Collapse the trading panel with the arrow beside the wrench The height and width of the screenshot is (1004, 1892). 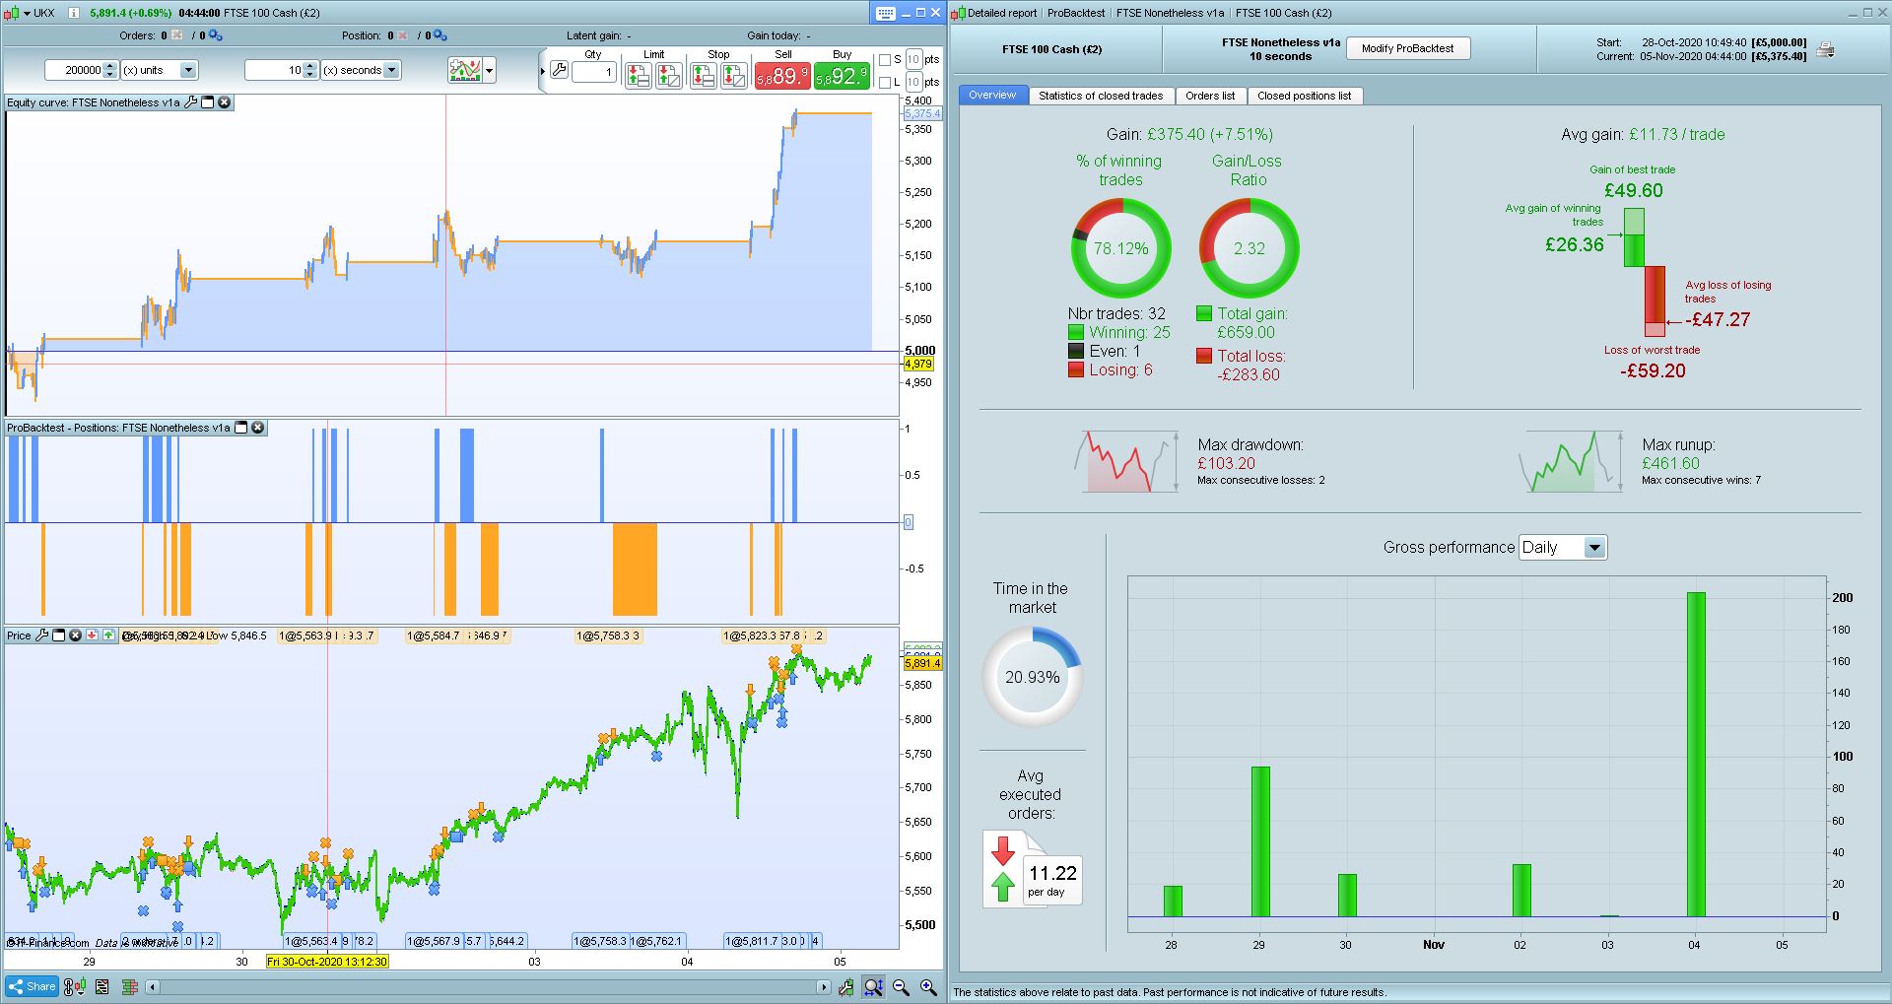pos(543,71)
